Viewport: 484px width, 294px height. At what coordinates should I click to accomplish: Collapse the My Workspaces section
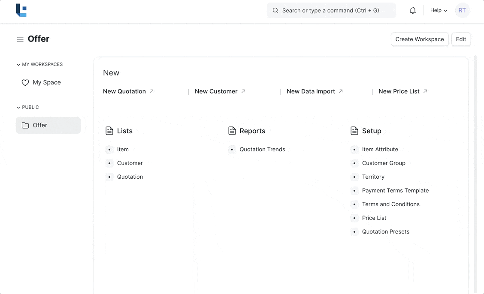(18, 65)
